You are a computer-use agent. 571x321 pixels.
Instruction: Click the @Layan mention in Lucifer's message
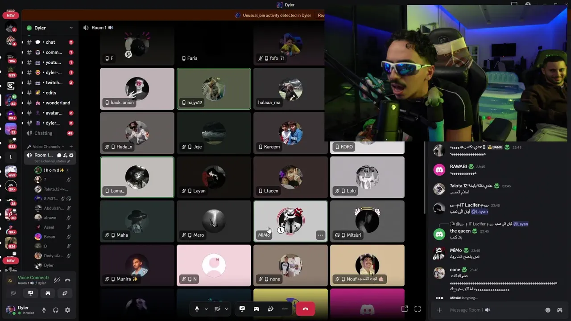coord(480,212)
